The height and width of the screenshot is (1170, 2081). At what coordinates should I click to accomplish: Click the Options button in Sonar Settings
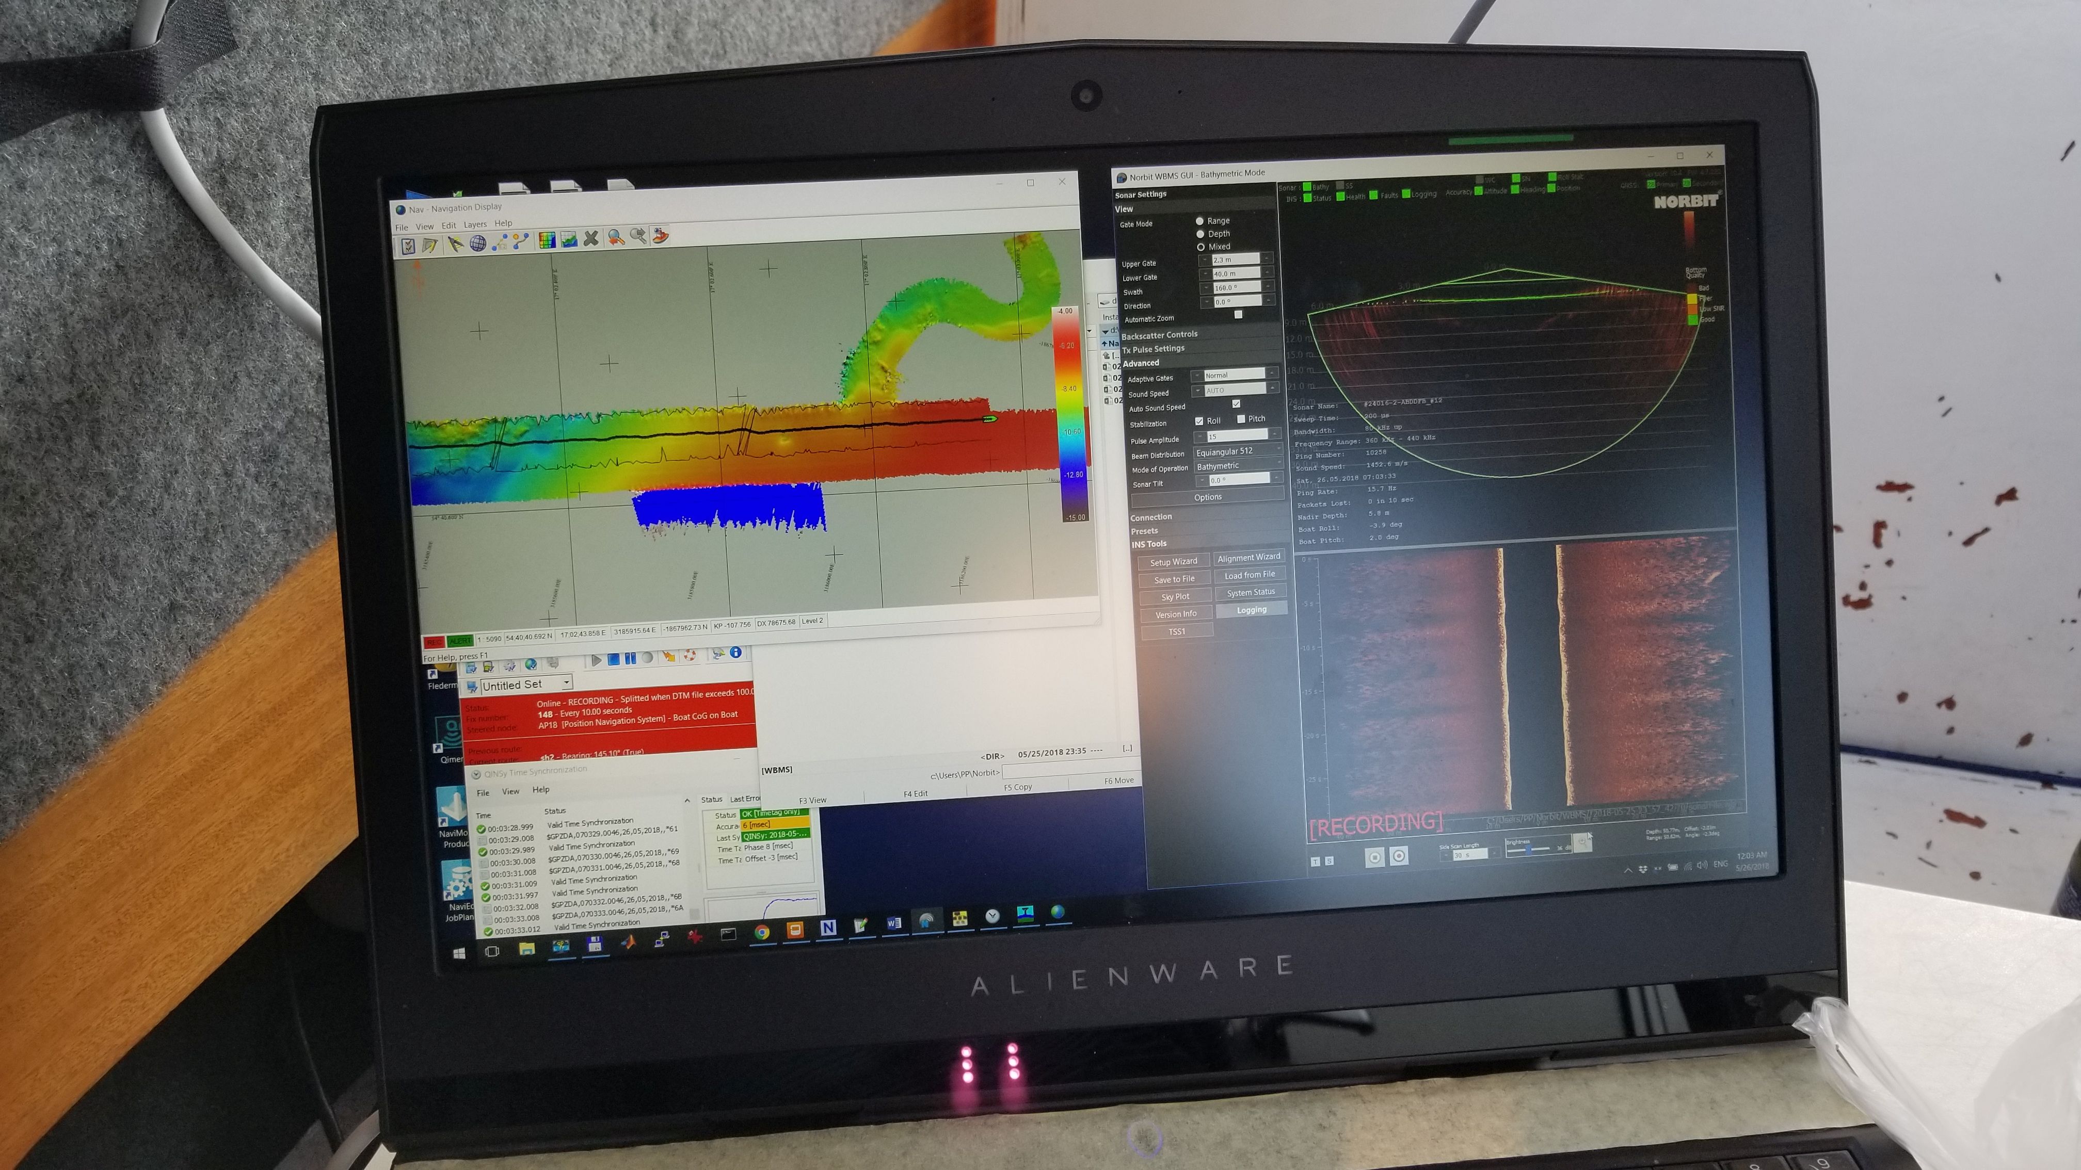tap(1208, 497)
